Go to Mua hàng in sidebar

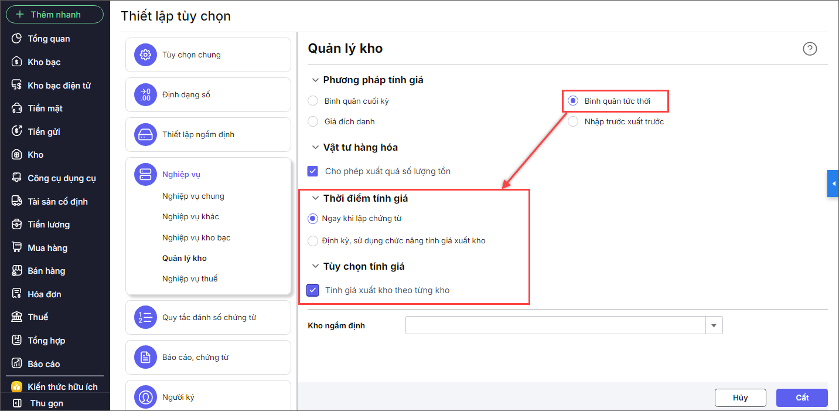click(x=47, y=248)
